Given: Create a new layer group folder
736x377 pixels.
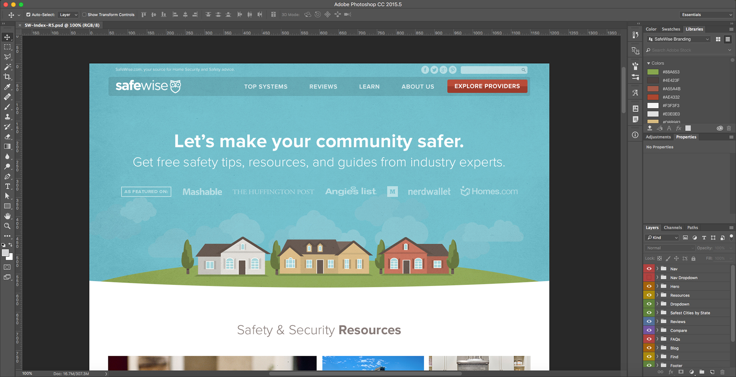Looking at the screenshot, I should (x=702, y=372).
